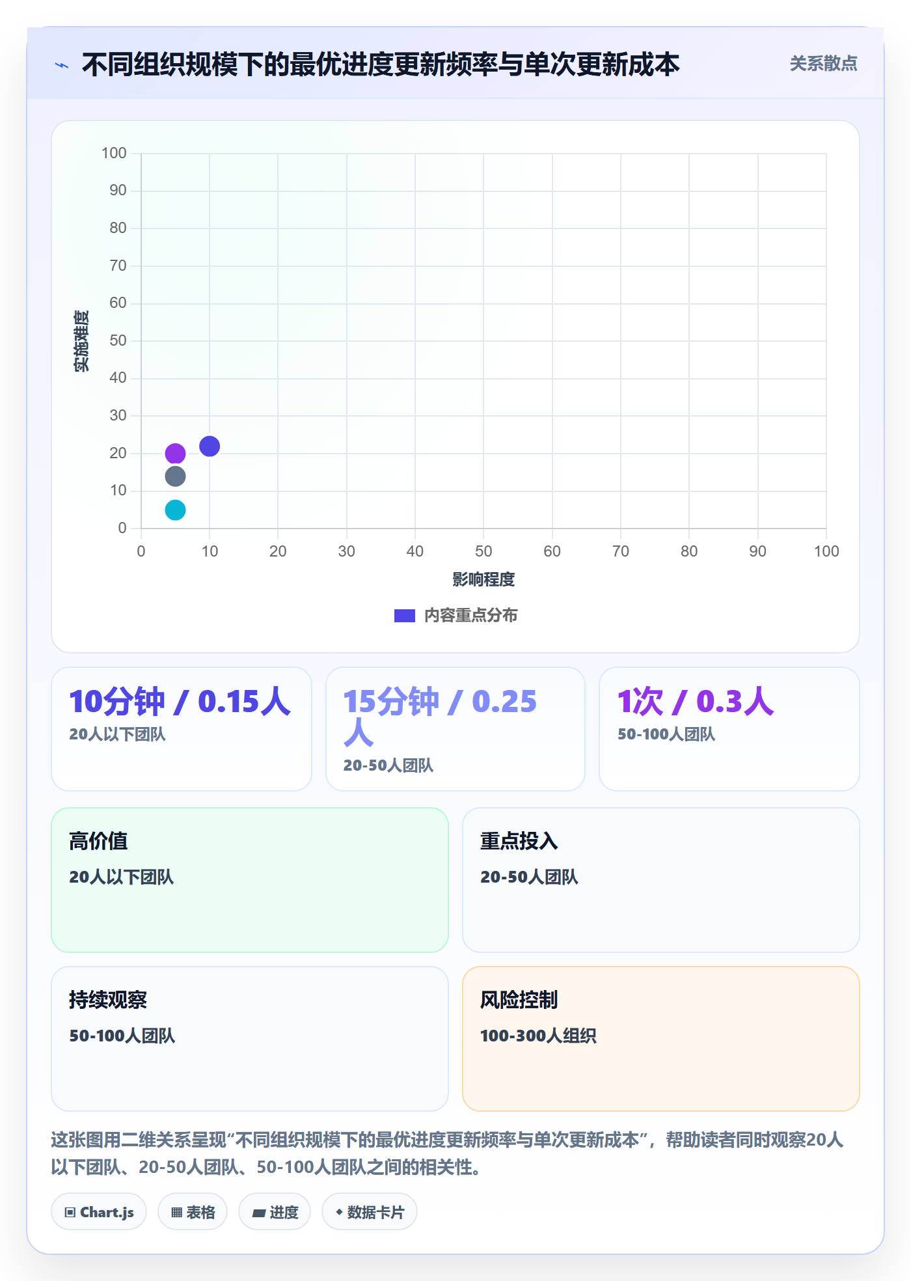This screenshot has height=1281, width=911.
Task: Click the 20人以下团队 label under 10分钟 / 0.15人
Action: coord(117,734)
